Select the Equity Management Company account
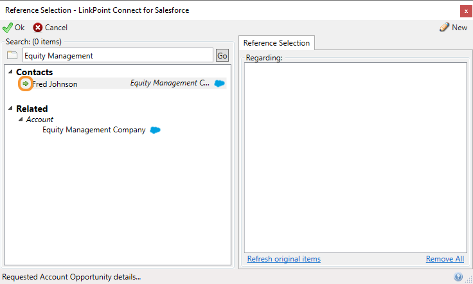Screen dimensions: 473x284 tap(94, 130)
